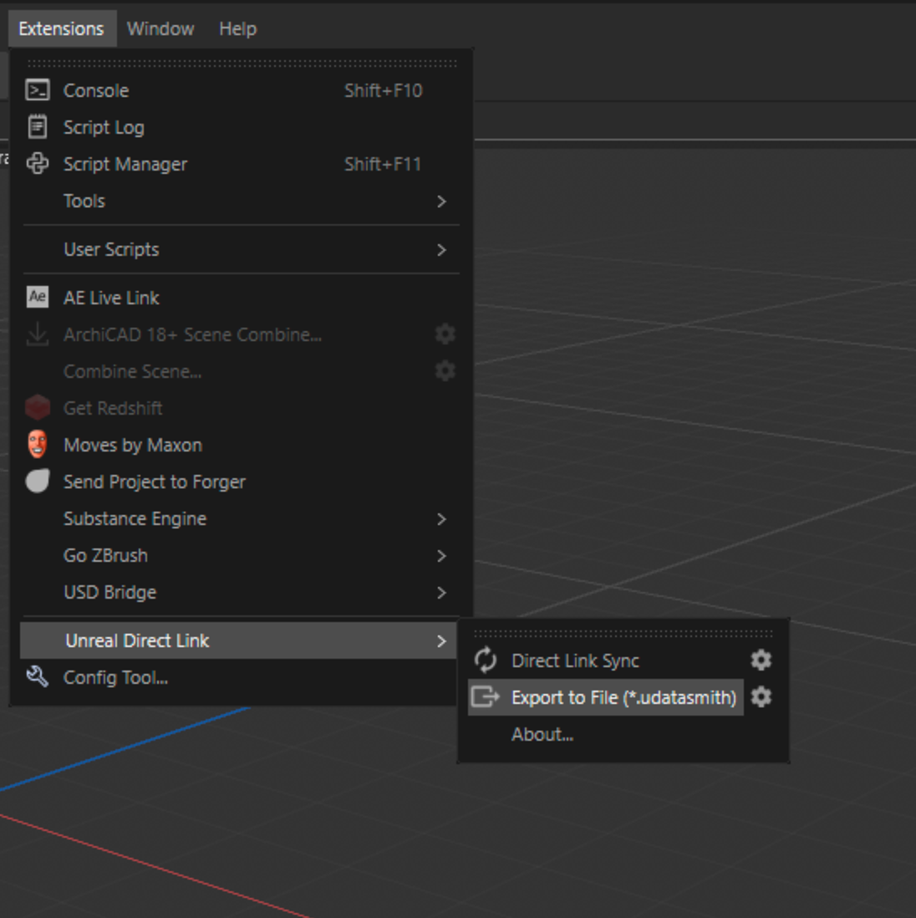This screenshot has width=916, height=918.
Task: Expand the Substance Engine submenu arrow
Action: click(x=442, y=519)
